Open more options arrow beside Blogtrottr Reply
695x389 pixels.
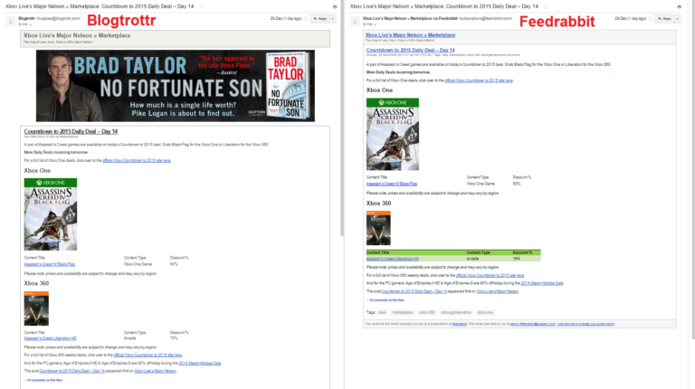pos(333,19)
